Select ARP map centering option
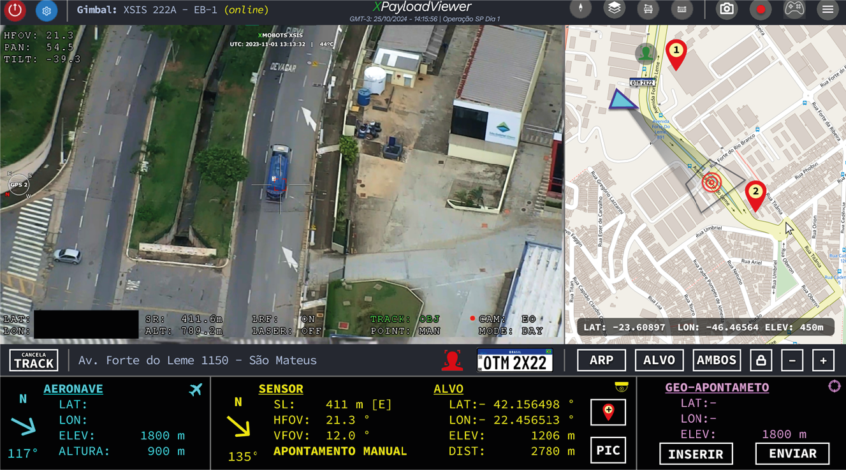The height and width of the screenshot is (470, 846). (601, 360)
